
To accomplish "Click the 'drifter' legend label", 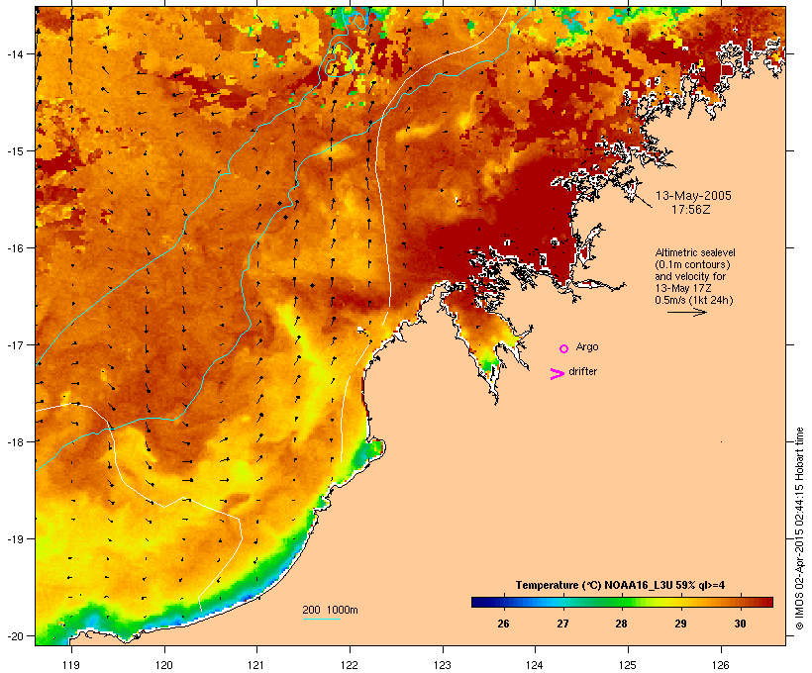I will pos(582,371).
